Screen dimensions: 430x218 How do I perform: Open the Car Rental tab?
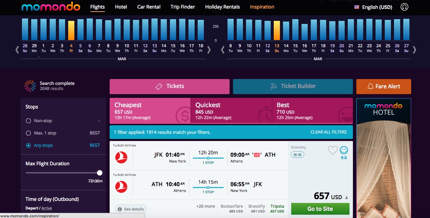click(x=149, y=7)
